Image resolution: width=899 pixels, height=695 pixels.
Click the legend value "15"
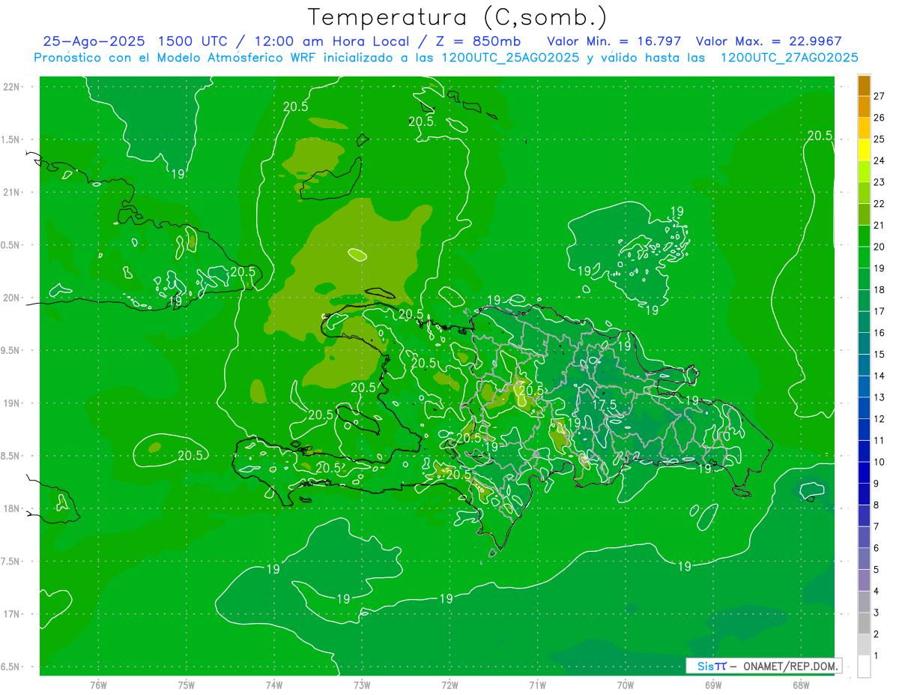(x=879, y=354)
